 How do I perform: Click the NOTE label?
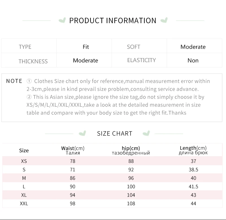tap(14, 81)
